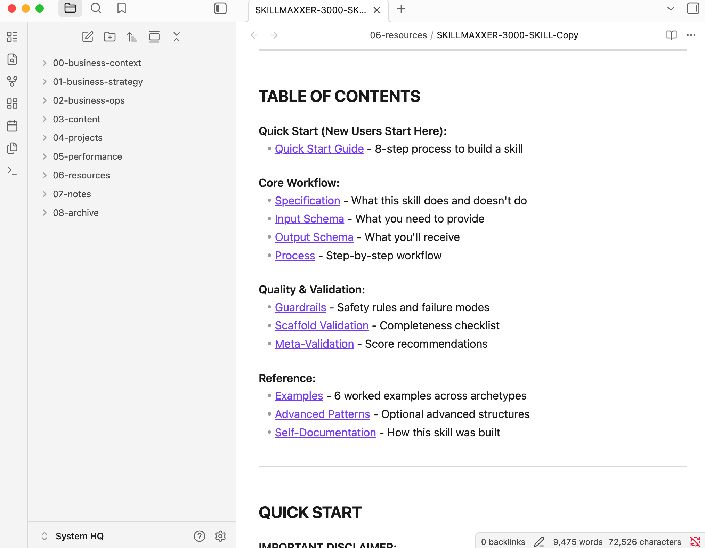
Task: Change the file explorer sort order
Action: pyautogui.click(x=132, y=37)
